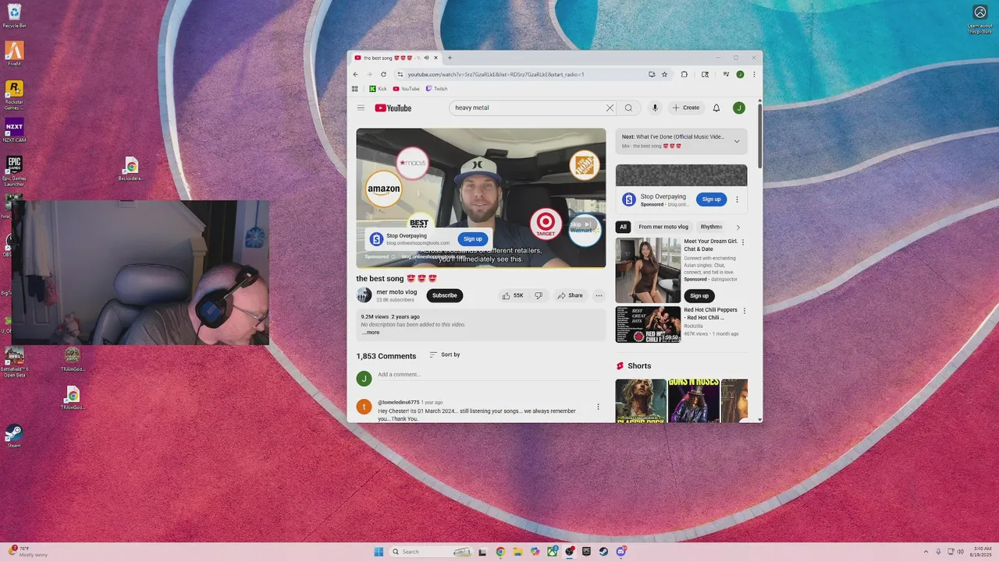999x561 pixels.
Task: Open the YouTube account avatar menu
Action: click(x=739, y=108)
